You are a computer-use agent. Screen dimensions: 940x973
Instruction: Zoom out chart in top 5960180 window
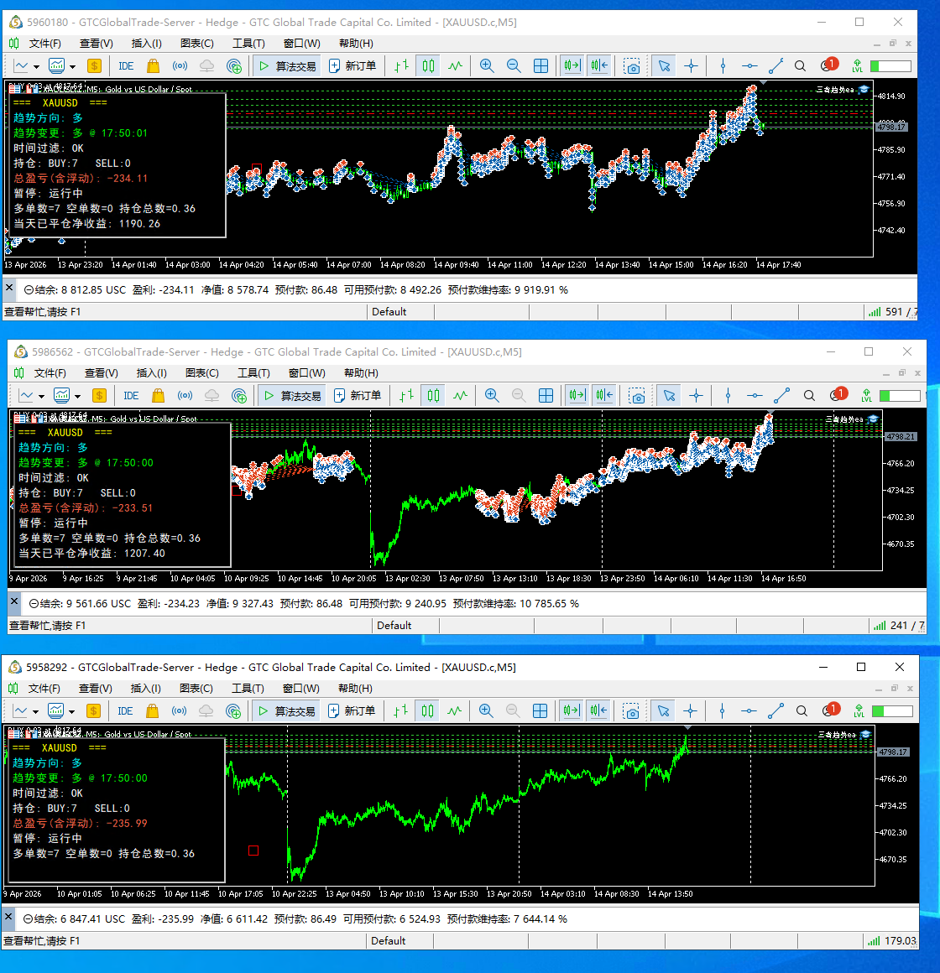(x=514, y=65)
